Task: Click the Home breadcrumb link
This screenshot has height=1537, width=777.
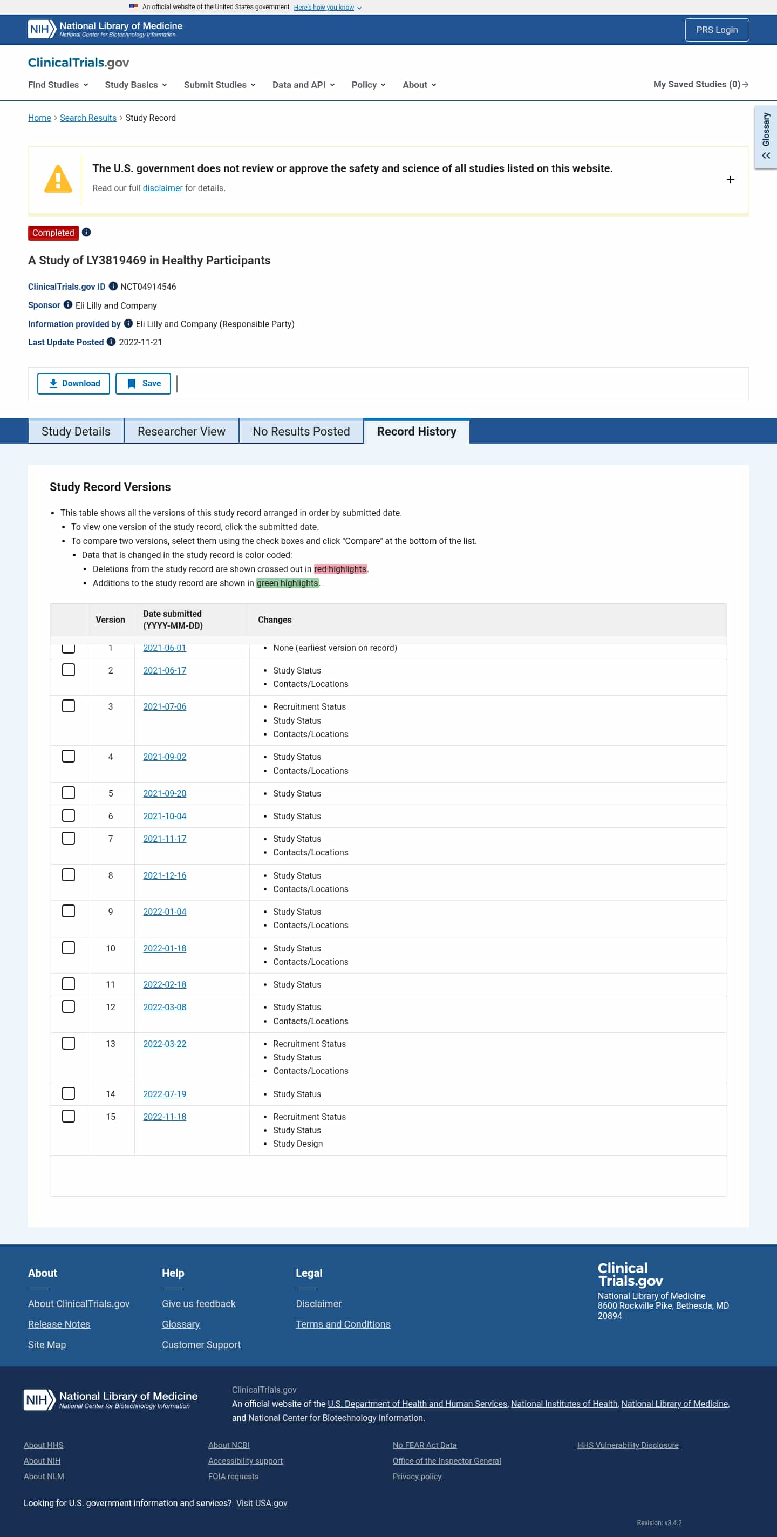Action: point(39,118)
